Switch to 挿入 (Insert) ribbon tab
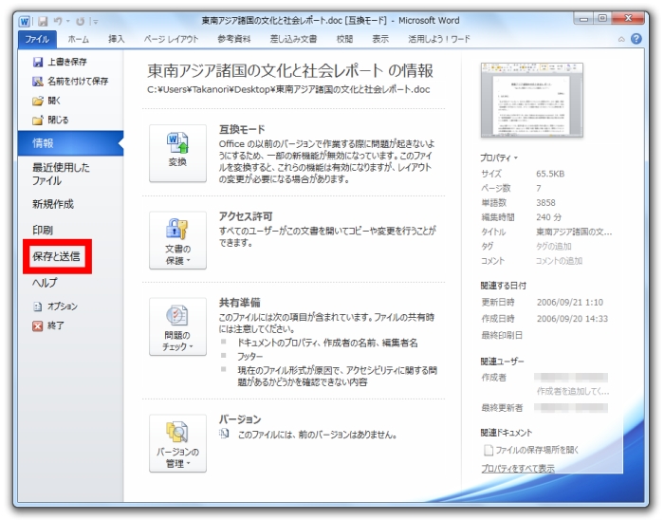Viewport: 664px width, 520px height. [x=116, y=40]
